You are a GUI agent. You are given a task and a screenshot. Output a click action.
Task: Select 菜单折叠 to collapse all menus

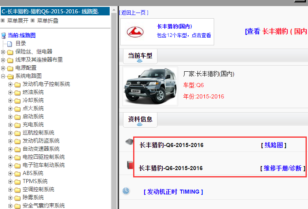[48, 21]
